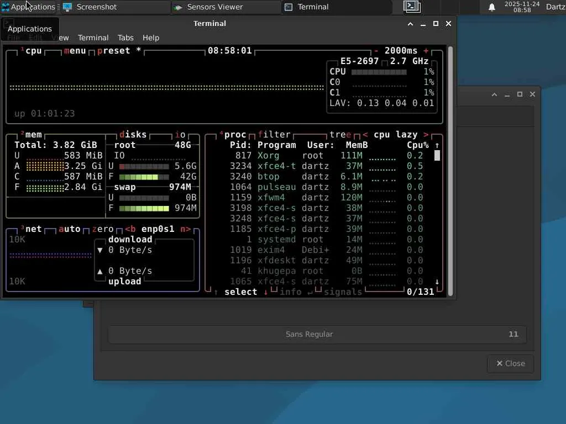This screenshot has width=566, height=424.
Task: Click signals in the proc footer
Action: tap(343, 292)
